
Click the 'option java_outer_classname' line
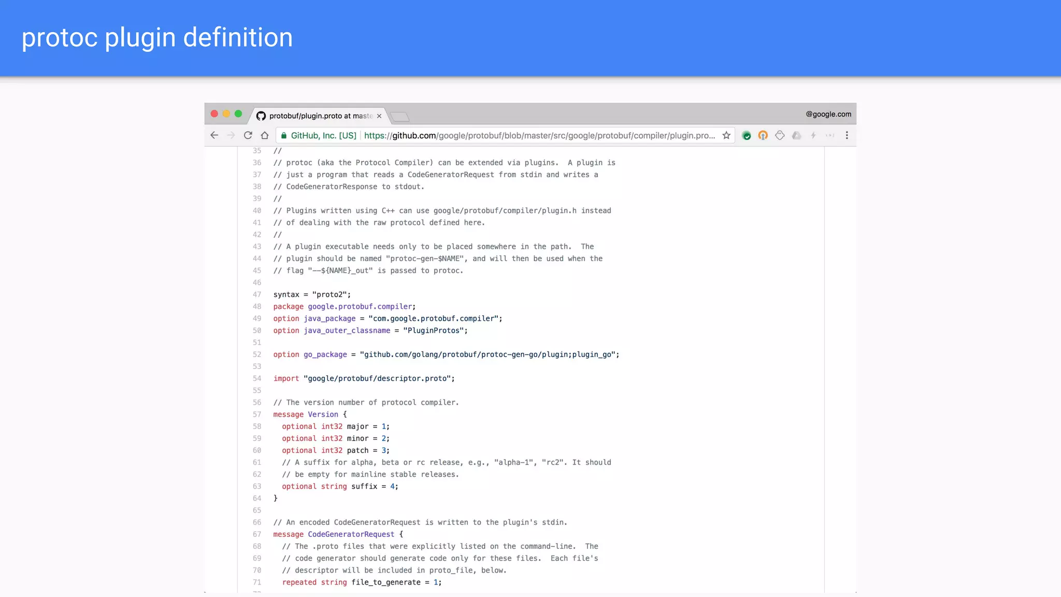click(370, 331)
